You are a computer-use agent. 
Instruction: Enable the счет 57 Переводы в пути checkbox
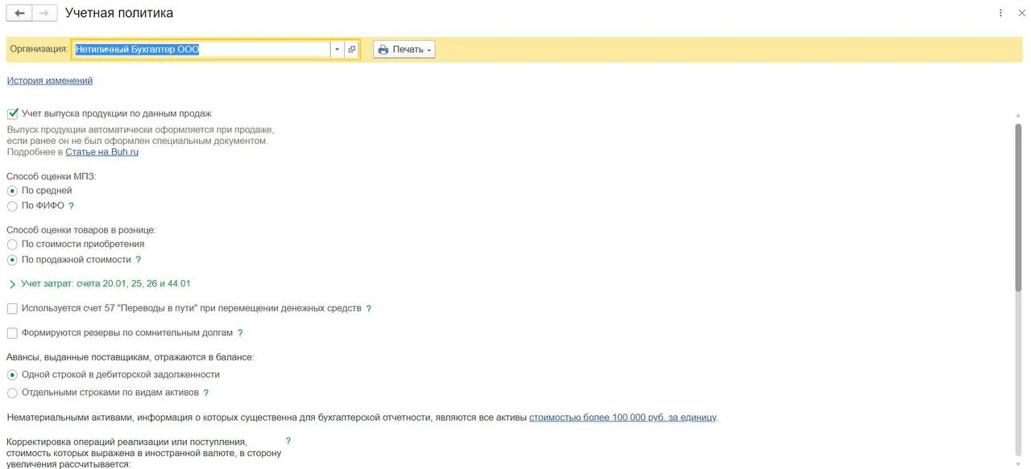click(12, 308)
